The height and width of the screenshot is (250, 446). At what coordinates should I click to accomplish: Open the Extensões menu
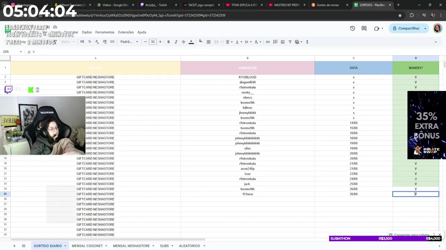126,32
